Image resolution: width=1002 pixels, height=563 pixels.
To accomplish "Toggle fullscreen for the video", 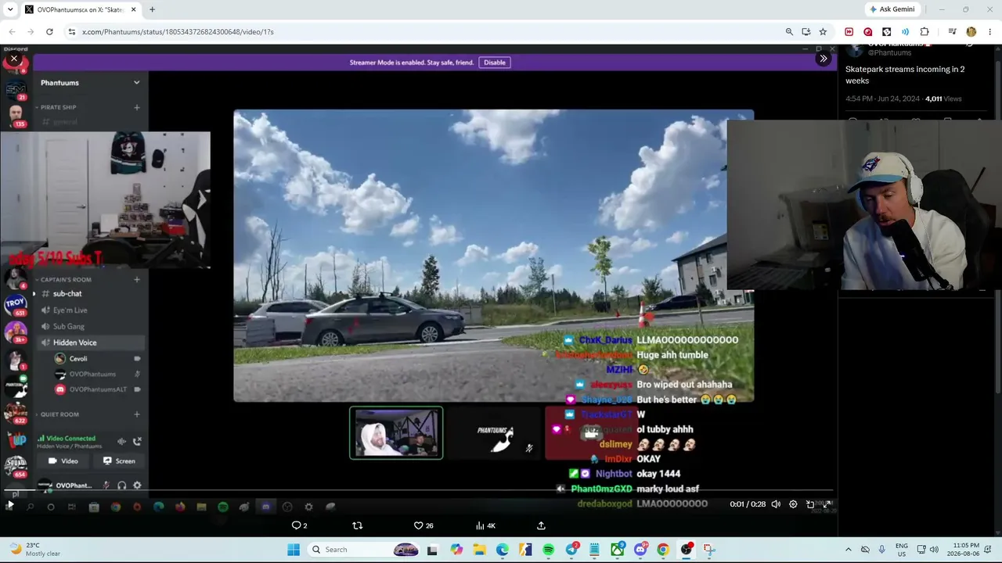I will [827, 504].
